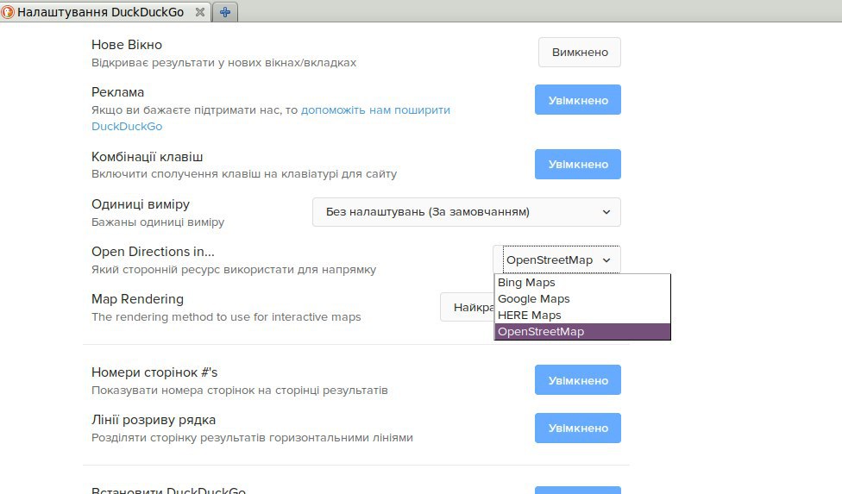Click description Який сторонній ресурс використати для напрямку
Screen dimensions: 842x494
(x=234, y=269)
